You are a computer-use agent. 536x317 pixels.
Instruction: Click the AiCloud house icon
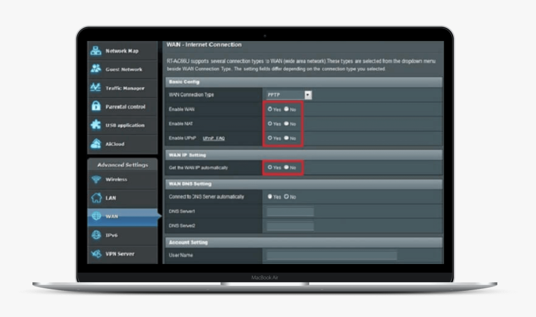pyautogui.click(x=96, y=143)
